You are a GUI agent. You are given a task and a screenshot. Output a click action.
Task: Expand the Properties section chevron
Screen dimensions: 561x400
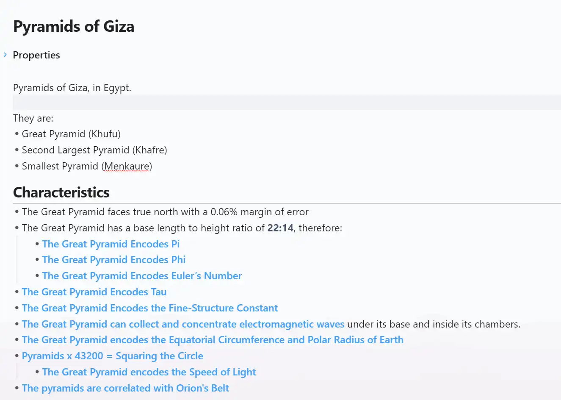pos(5,55)
